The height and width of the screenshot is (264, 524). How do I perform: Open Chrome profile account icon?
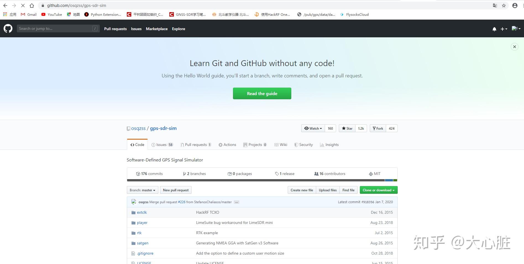[515, 6]
